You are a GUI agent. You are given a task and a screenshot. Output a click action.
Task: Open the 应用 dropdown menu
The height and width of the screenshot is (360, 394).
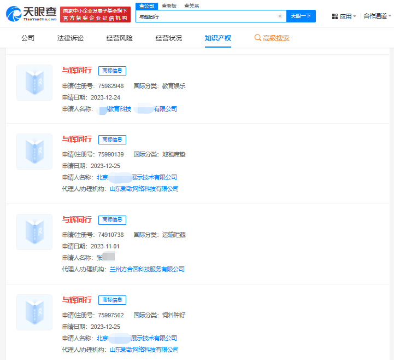(x=348, y=16)
